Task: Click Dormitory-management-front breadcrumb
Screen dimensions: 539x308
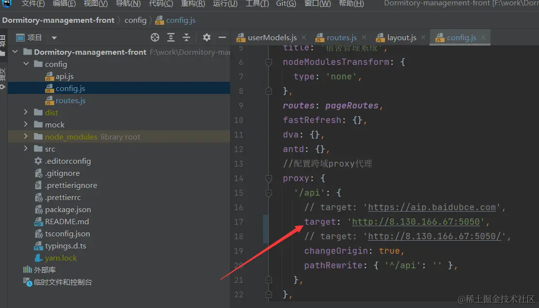Action: point(58,20)
